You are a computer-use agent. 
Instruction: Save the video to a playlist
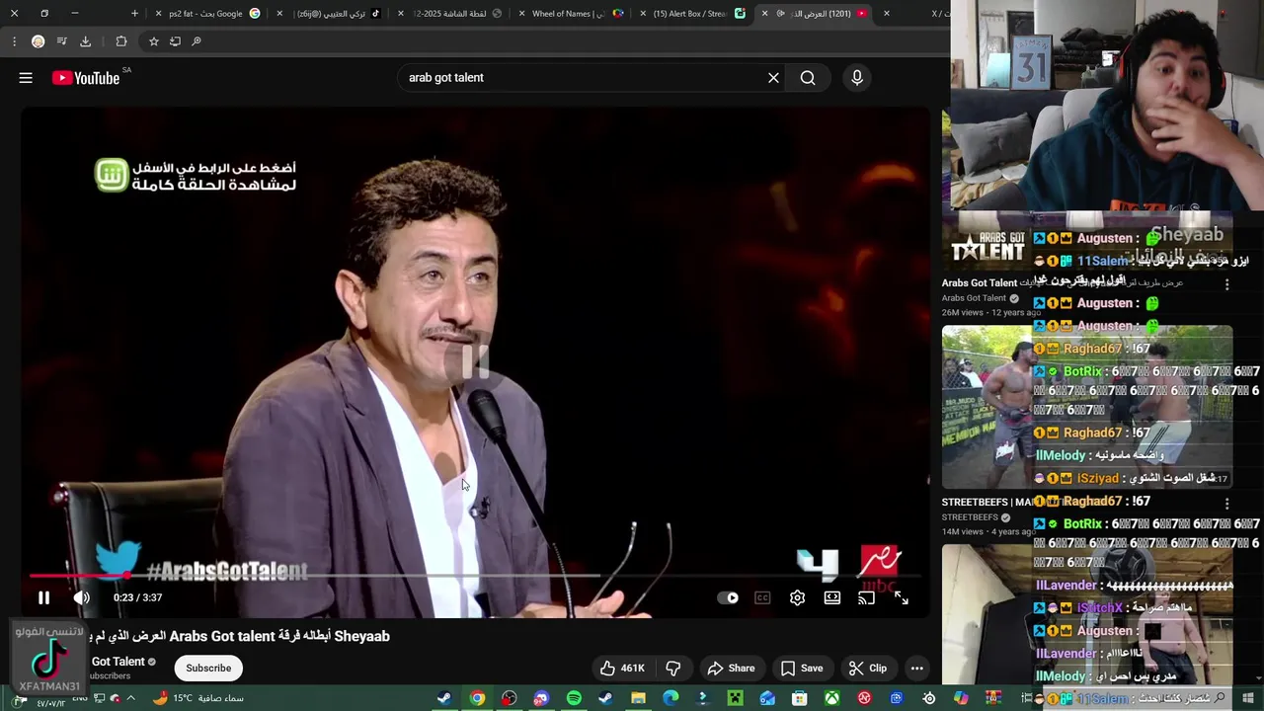tap(801, 669)
